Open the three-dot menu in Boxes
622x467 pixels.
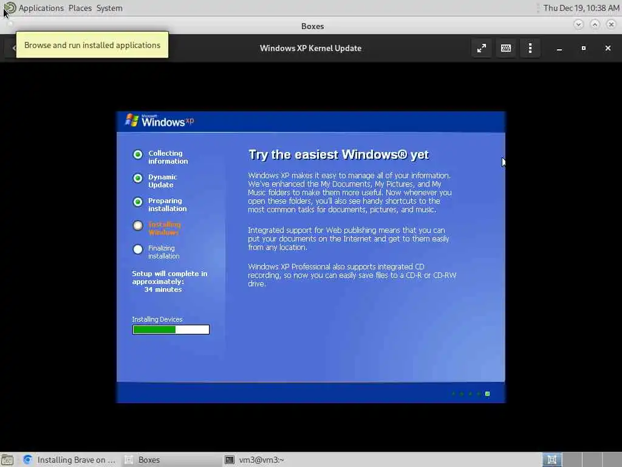(530, 49)
